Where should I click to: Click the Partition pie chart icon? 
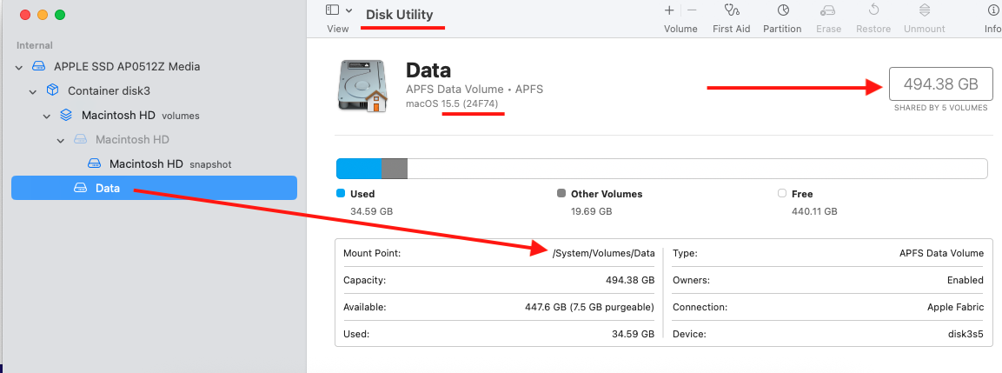coord(782,11)
